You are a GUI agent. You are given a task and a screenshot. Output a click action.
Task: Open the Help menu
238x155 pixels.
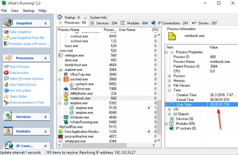point(43,11)
